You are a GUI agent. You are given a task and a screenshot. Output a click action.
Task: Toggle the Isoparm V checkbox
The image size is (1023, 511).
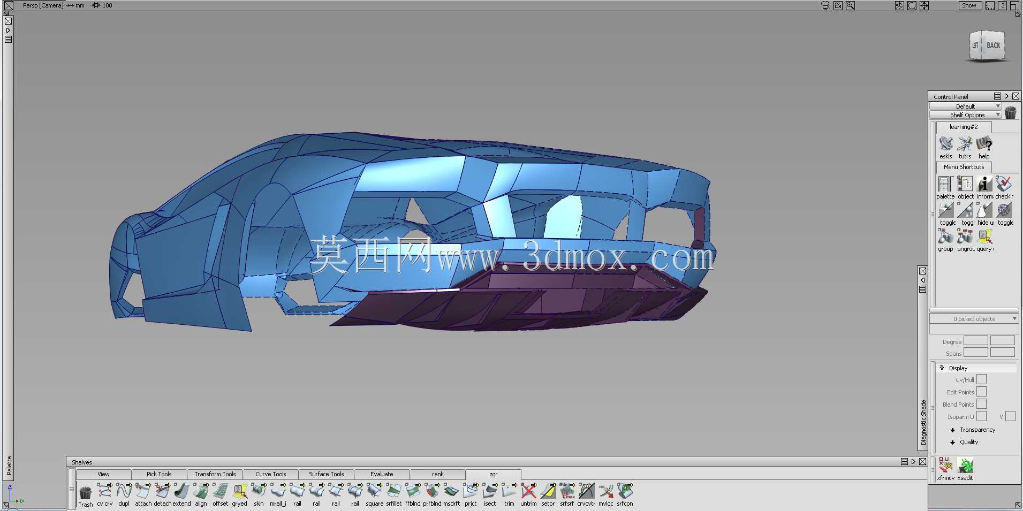[1010, 416]
